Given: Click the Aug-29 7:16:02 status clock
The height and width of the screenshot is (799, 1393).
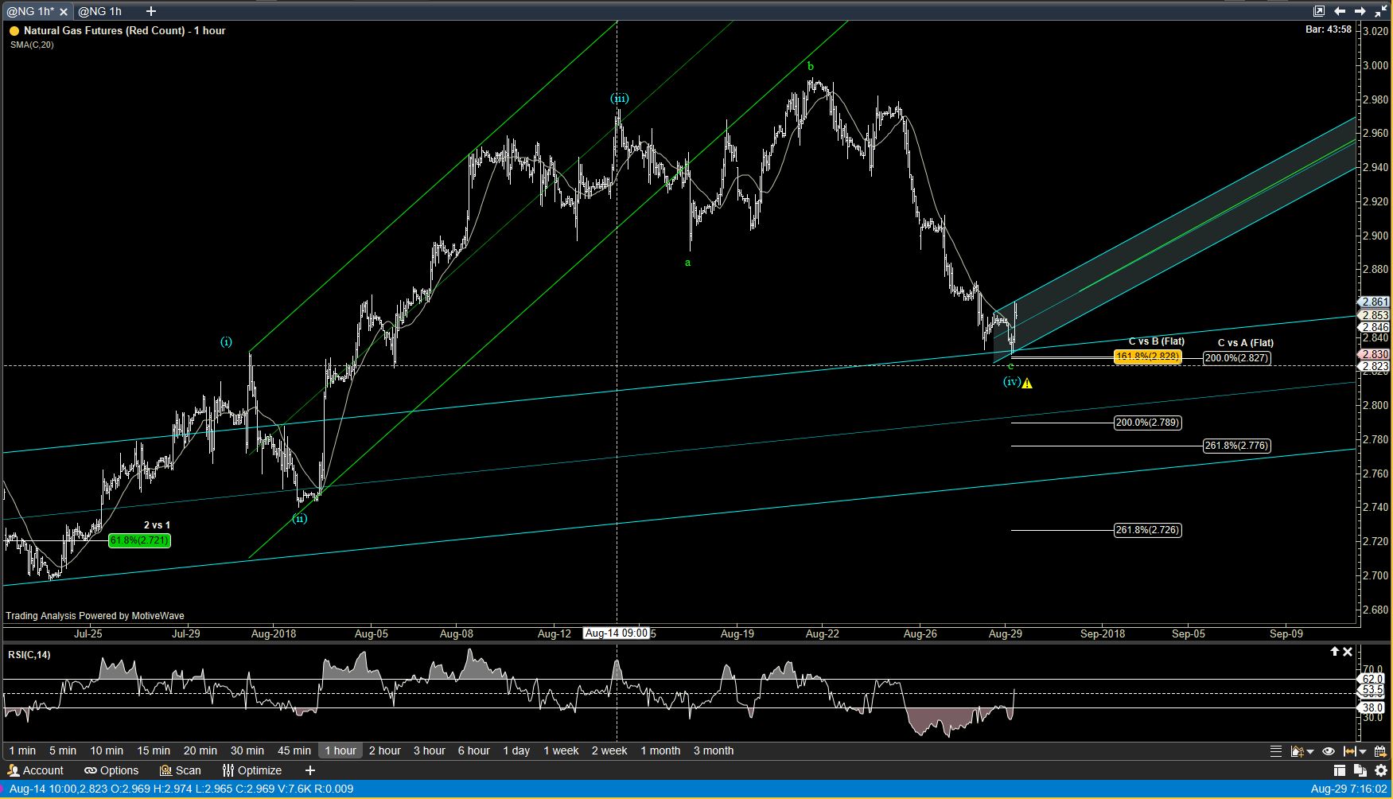Looking at the screenshot, I should click(x=1350, y=789).
